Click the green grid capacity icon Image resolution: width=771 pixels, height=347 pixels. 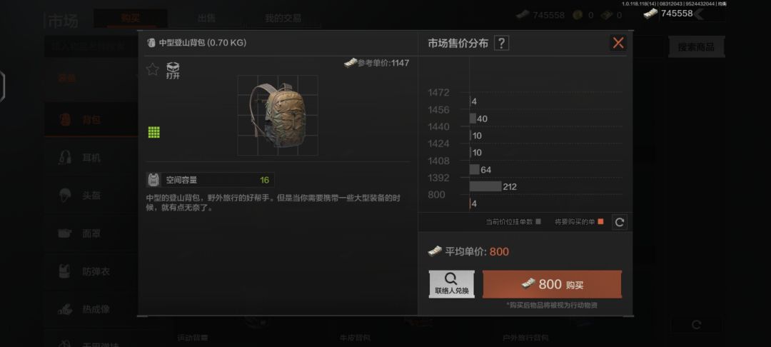(x=154, y=132)
